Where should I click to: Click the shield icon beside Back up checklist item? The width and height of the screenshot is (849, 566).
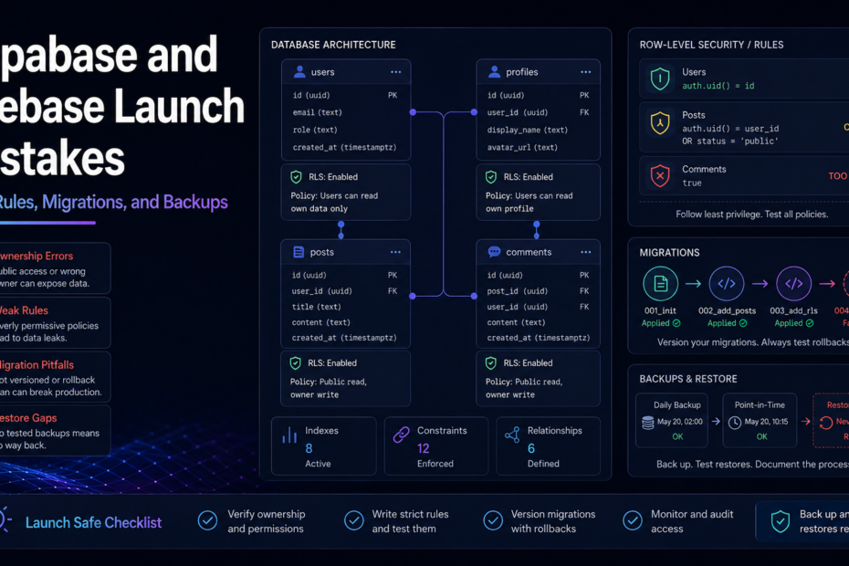(x=781, y=521)
